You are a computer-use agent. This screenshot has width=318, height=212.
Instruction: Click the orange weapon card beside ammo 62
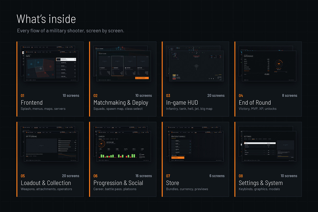point(174,77)
